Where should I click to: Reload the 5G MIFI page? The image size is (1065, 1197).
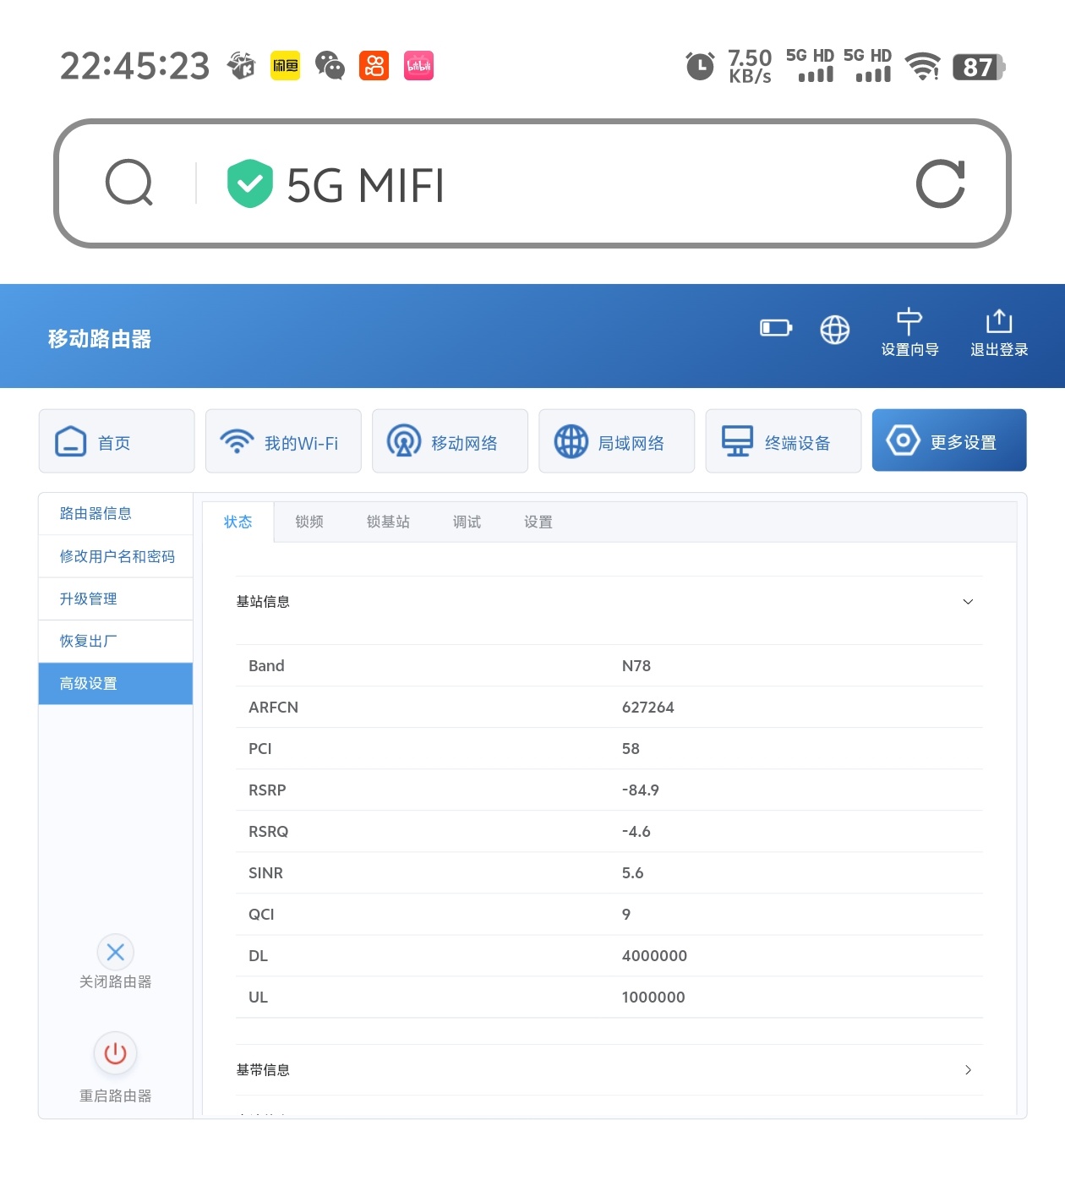940,183
